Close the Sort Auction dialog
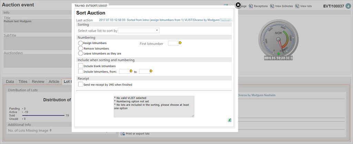Viewport: 353px width, 144px height. [x=238, y=5]
